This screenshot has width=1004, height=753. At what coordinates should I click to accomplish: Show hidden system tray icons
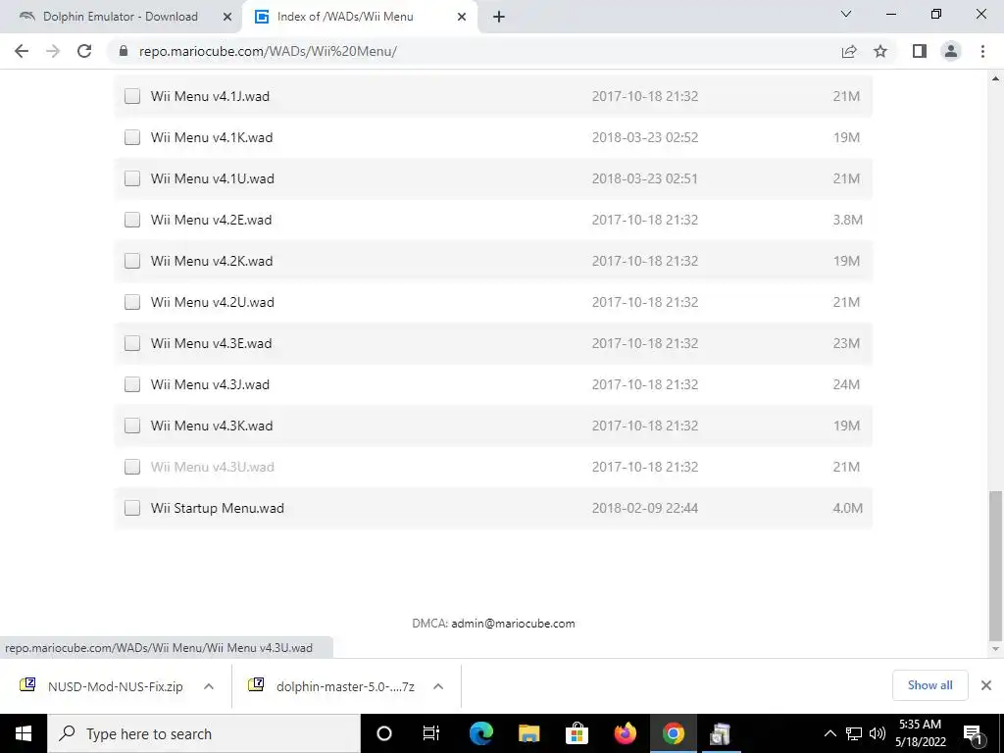pyautogui.click(x=829, y=733)
